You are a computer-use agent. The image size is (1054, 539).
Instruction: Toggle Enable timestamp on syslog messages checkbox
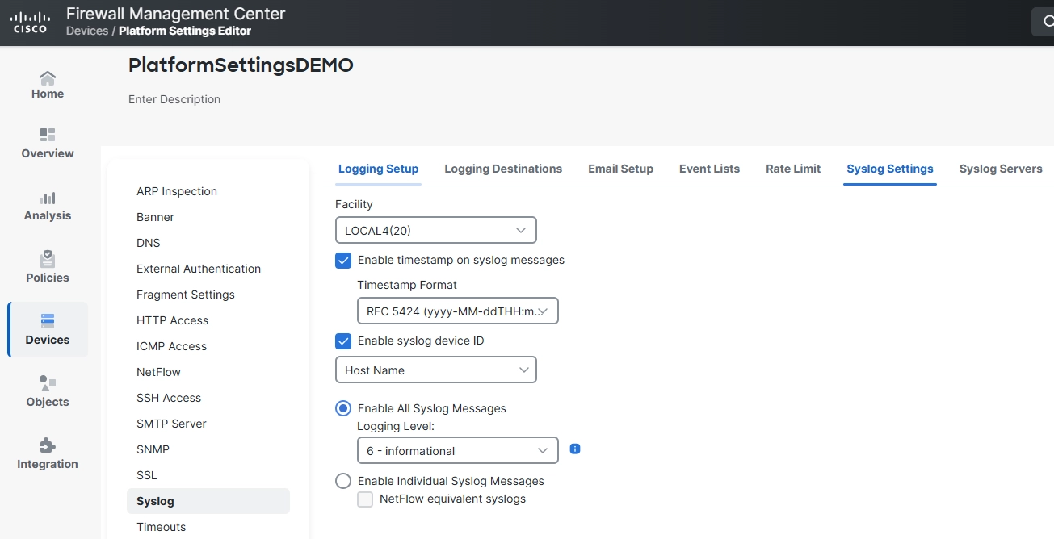click(x=343, y=261)
